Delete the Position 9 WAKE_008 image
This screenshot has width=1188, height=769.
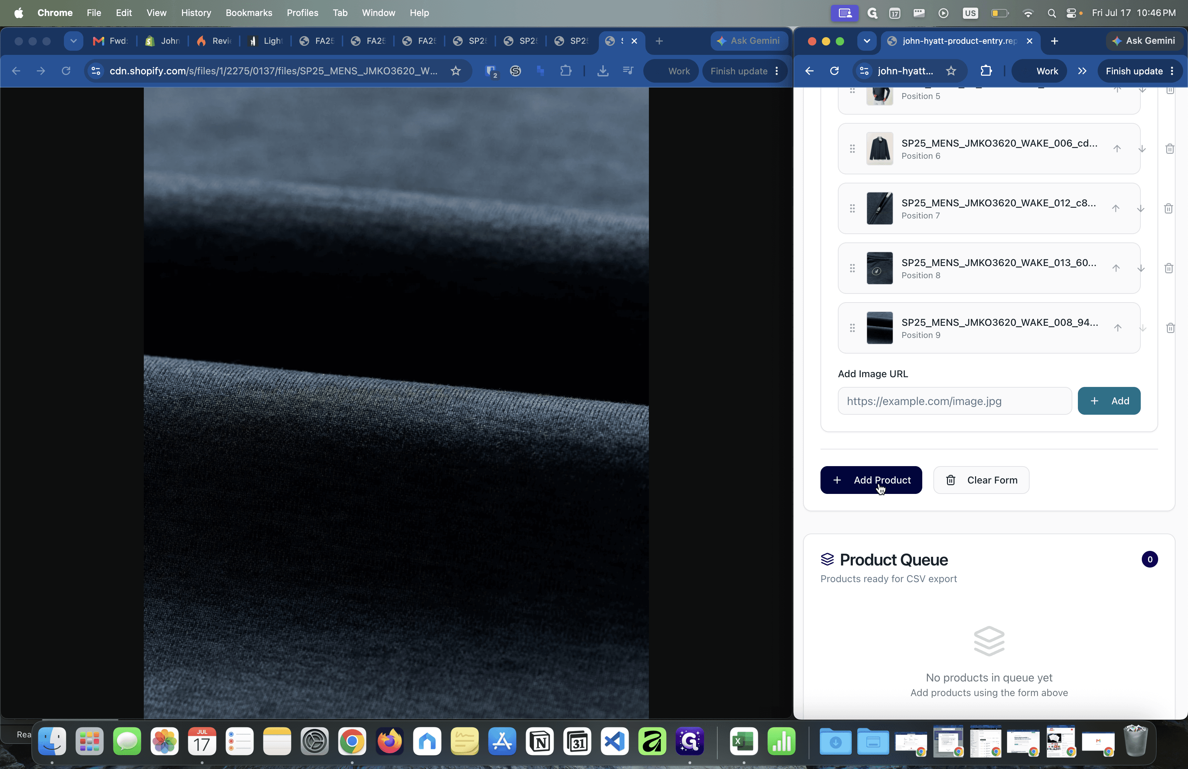[x=1170, y=328]
